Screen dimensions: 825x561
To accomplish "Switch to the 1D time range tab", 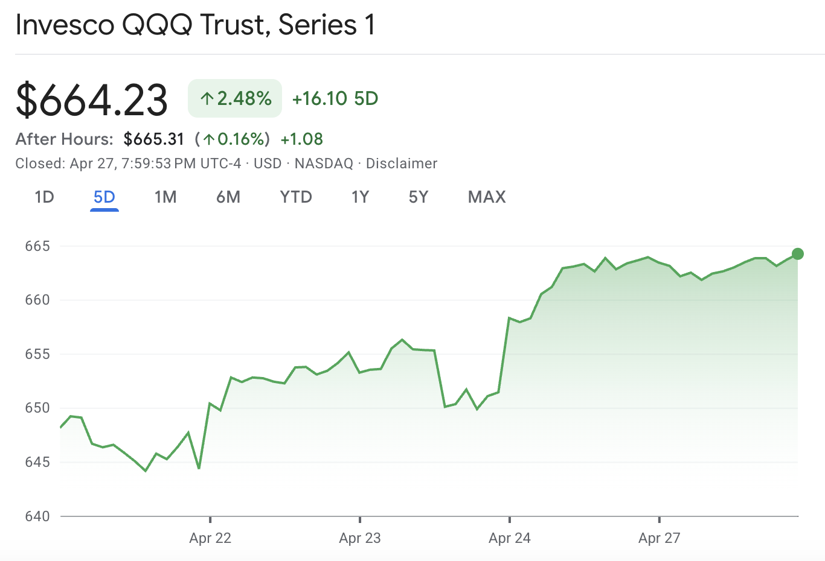I will 43,197.
